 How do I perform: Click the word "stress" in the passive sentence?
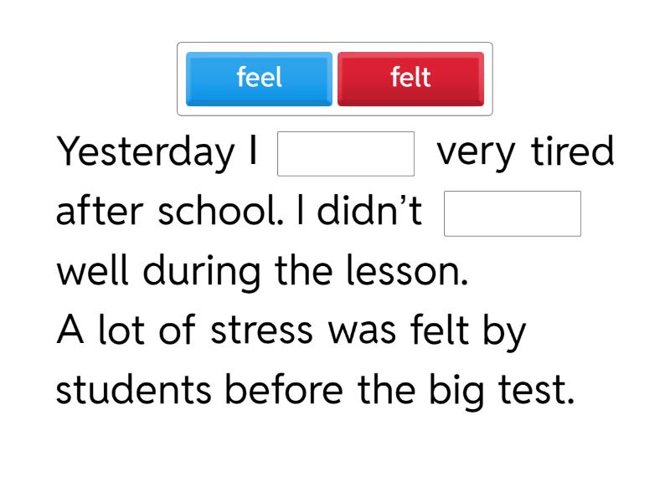(262, 330)
